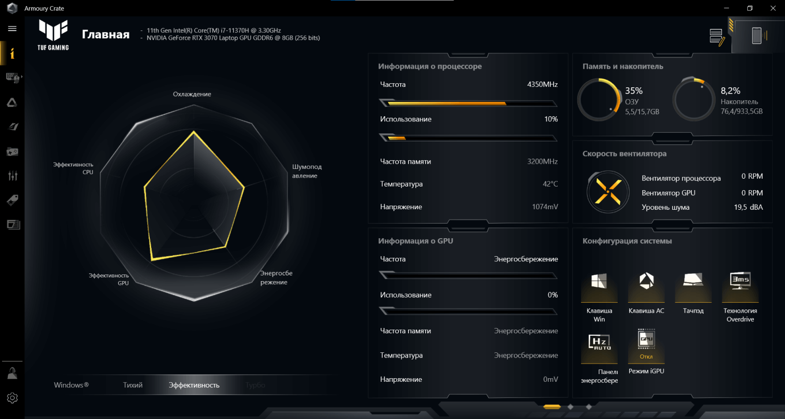Select the Тихий operating mode
The width and height of the screenshot is (785, 419).
click(x=133, y=385)
